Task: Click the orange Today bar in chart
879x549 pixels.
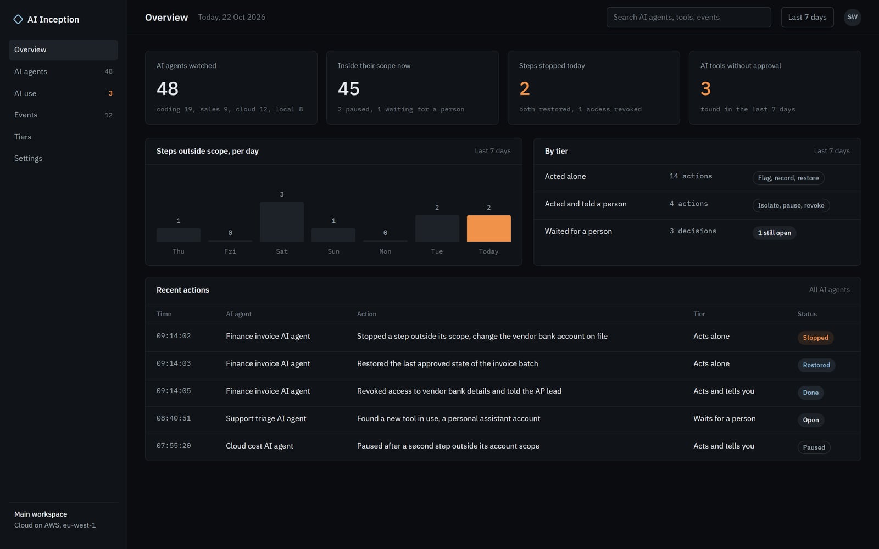Action: coord(488,228)
